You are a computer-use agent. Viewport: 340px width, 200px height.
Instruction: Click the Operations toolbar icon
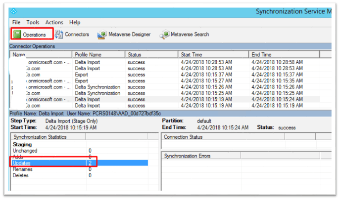(17, 35)
